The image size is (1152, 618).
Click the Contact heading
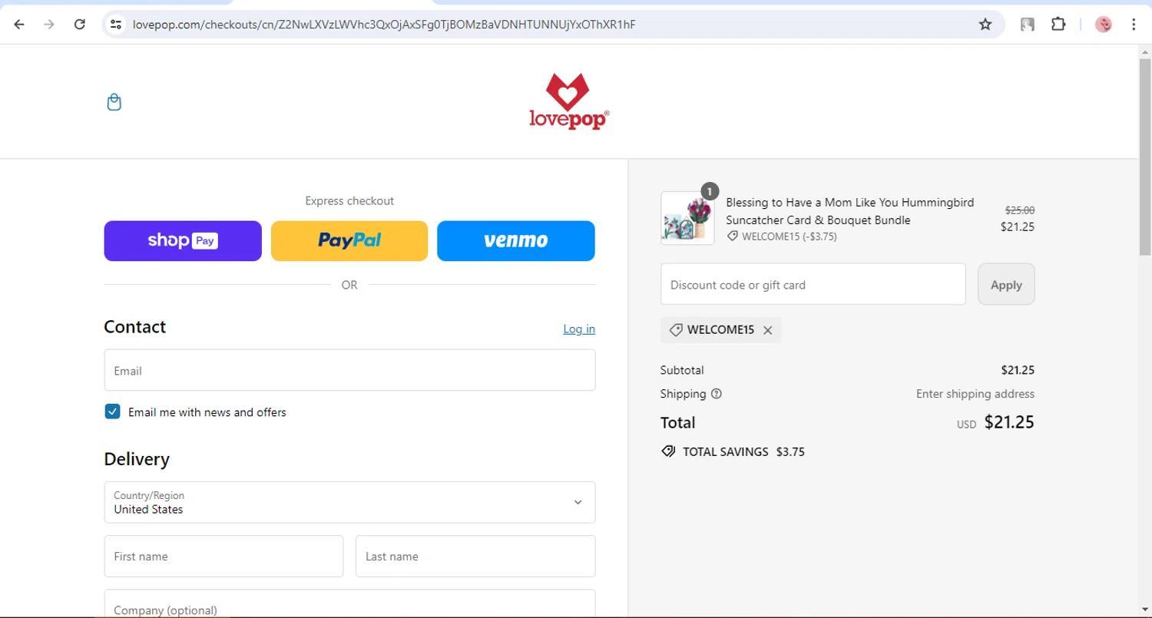pyautogui.click(x=135, y=326)
